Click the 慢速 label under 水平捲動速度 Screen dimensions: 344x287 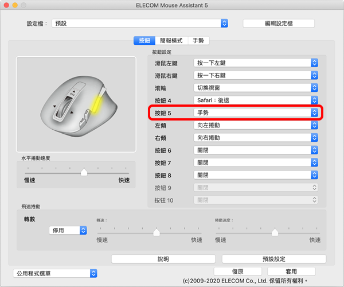(30, 180)
